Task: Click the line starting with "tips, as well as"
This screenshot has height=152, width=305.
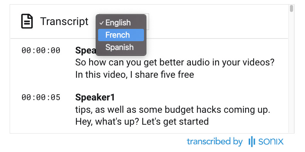Action: click(173, 110)
